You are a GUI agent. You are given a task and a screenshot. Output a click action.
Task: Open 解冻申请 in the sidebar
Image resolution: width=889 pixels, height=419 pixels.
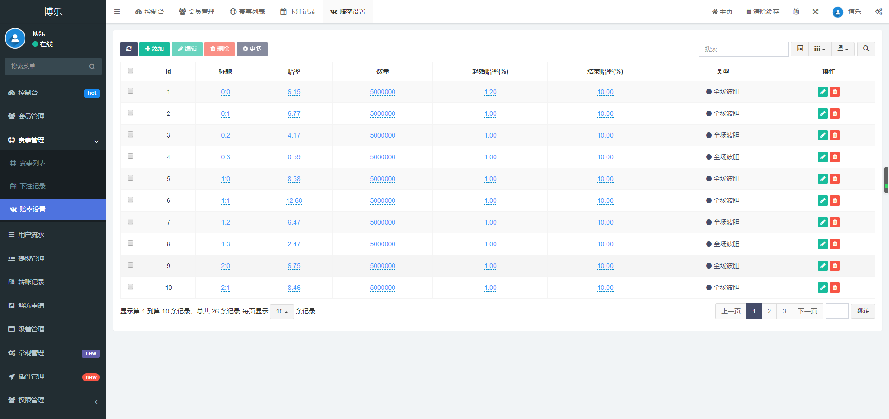click(x=53, y=306)
